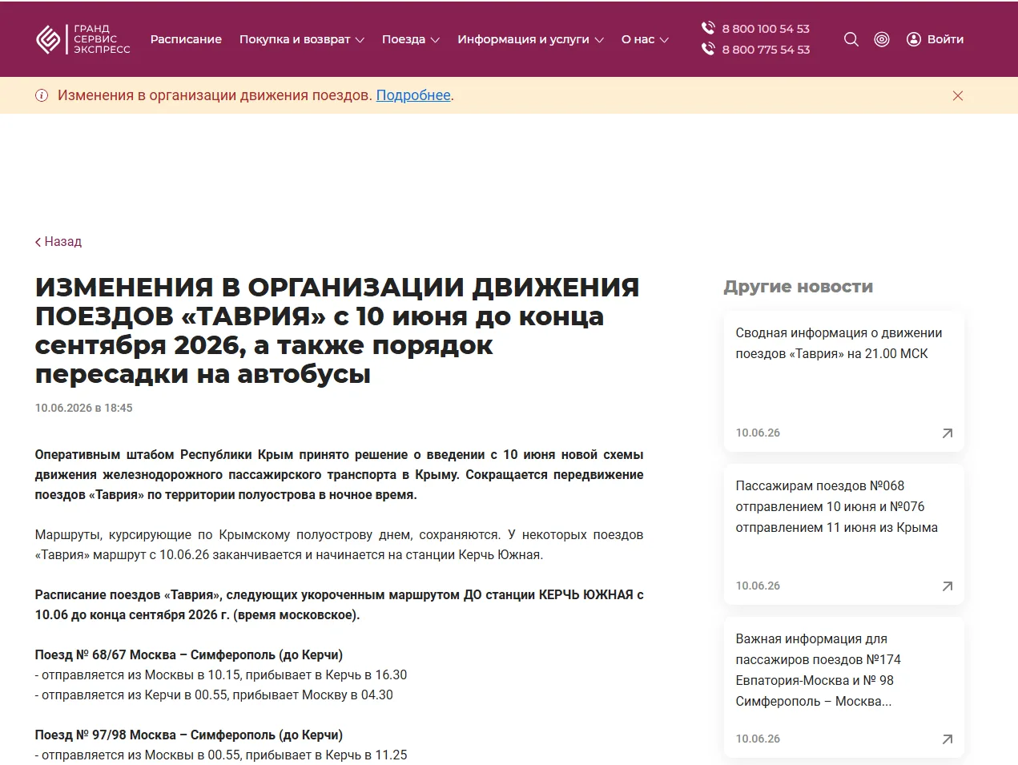Follow the 'Подробнее' link in the banner

(413, 95)
